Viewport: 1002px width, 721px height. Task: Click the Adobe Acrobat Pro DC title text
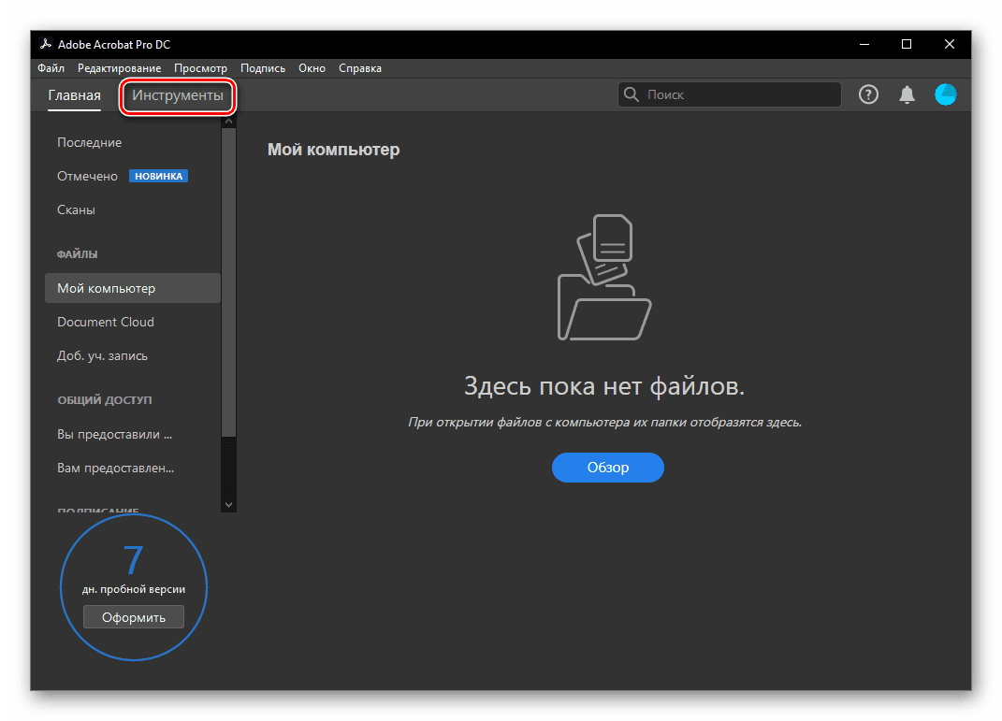[114, 45]
